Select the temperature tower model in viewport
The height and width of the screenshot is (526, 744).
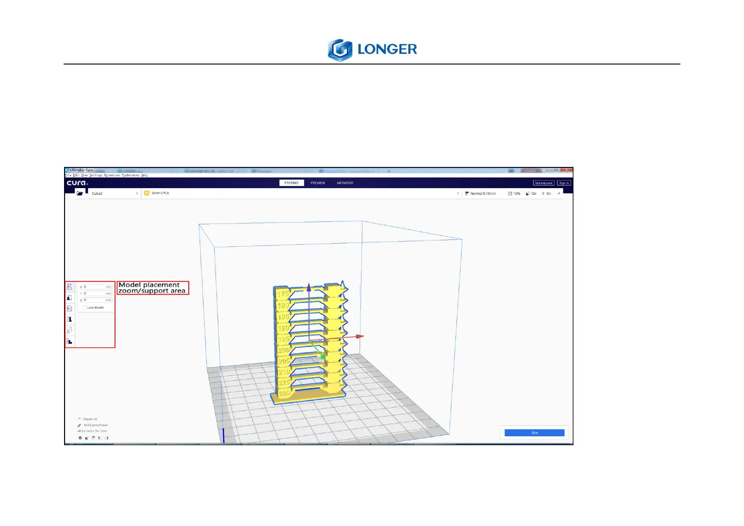(x=309, y=342)
